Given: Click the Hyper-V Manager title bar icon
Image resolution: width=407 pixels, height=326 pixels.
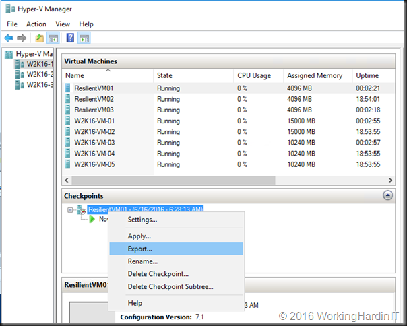Looking at the screenshot, I should point(10,9).
